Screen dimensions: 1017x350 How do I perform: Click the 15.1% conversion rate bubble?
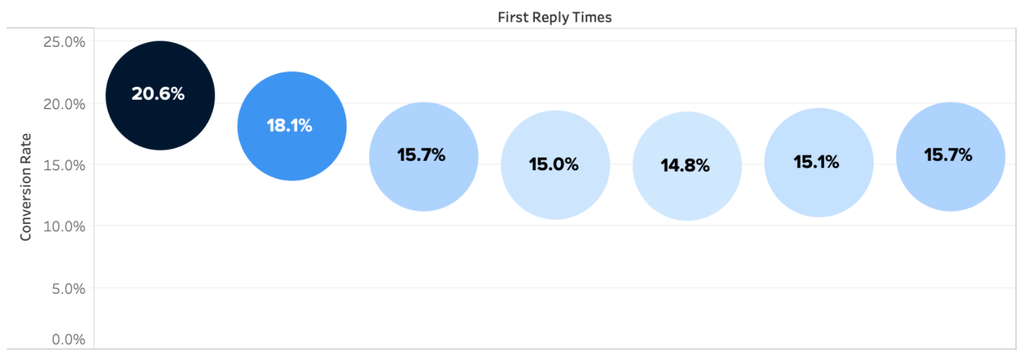(x=819, y=163)
